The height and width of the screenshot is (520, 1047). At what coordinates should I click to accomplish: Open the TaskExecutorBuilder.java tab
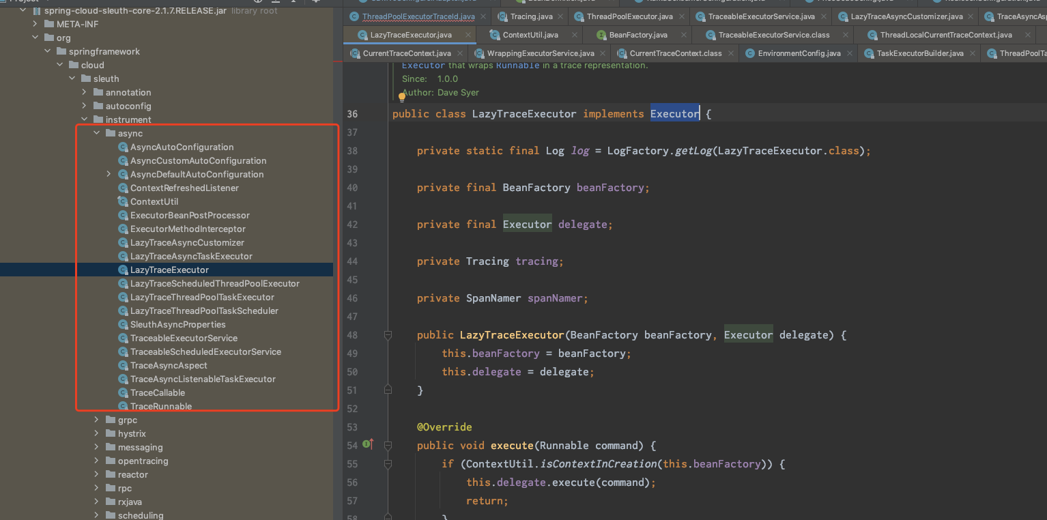pos(920,53)
